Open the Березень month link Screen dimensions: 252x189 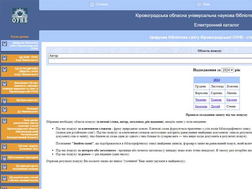201,106
